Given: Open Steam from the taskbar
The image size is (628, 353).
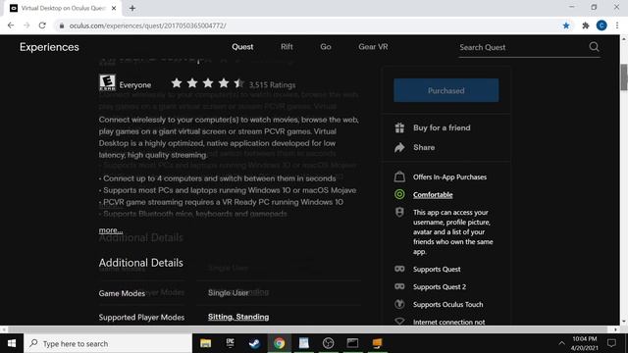Looking at the screenshot, I should point(254,343).
